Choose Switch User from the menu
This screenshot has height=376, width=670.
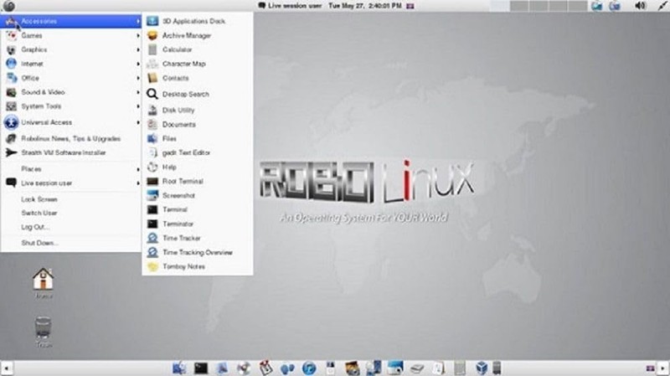pyautogui.click(x=72, y=213)
